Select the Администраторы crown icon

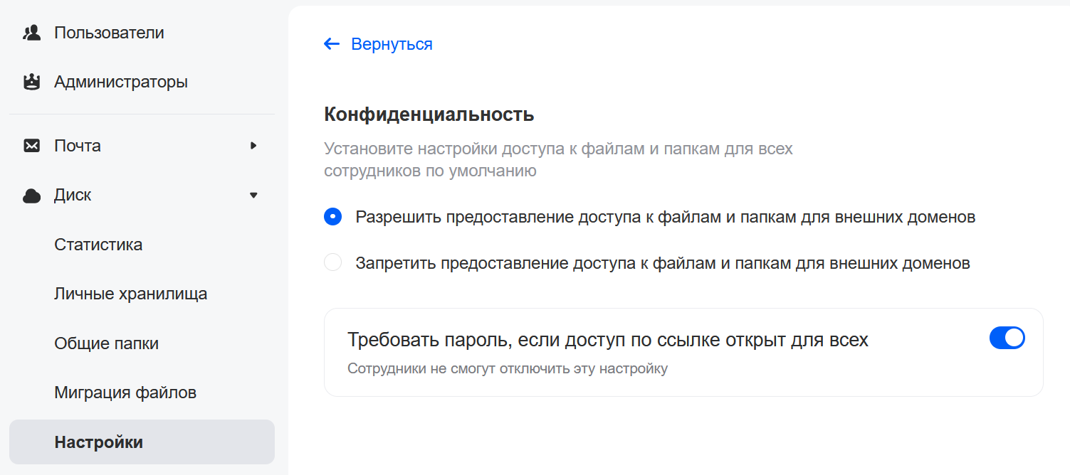click(31, 81)
